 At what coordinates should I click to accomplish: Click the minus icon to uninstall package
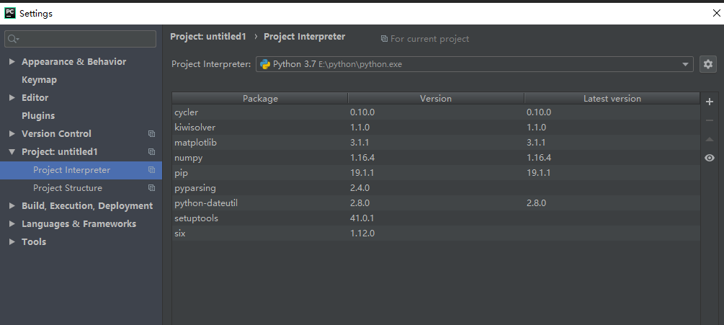point(710,120)
